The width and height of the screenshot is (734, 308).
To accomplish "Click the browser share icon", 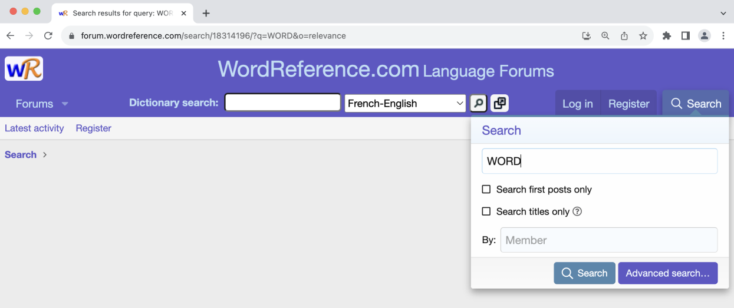I will click(x=624, y=35).
